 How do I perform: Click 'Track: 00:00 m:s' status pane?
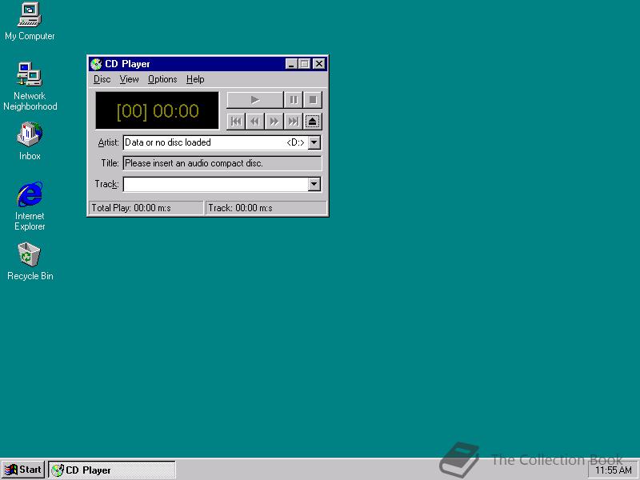coord(266,208)
